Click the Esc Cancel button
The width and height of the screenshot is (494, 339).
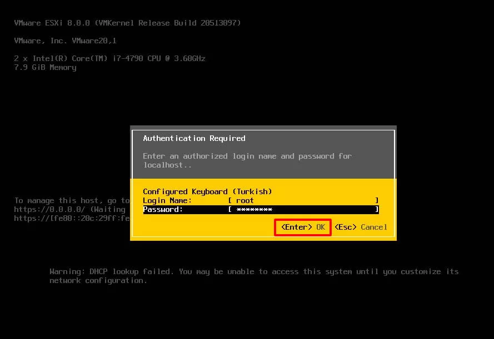coord(361,227)
